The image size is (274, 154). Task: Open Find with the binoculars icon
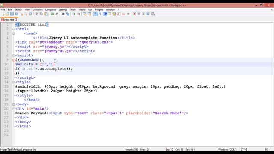point(63,14)
